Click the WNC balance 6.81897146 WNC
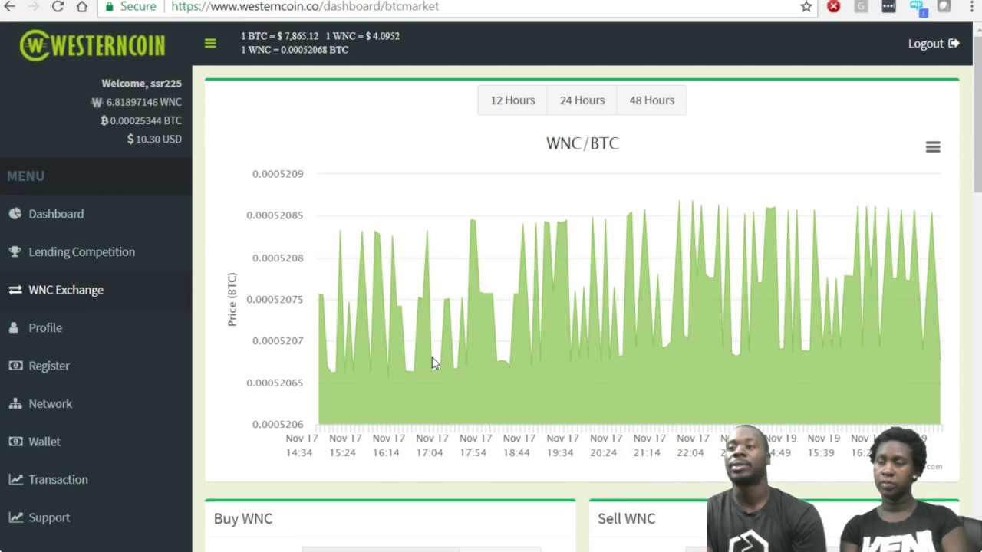Viewport: 982px width, 552px height. pyautogui.click(x=137, y=102)
